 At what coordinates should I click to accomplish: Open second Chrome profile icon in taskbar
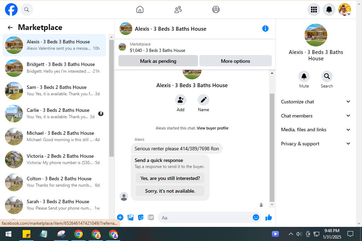pos(96,234)
